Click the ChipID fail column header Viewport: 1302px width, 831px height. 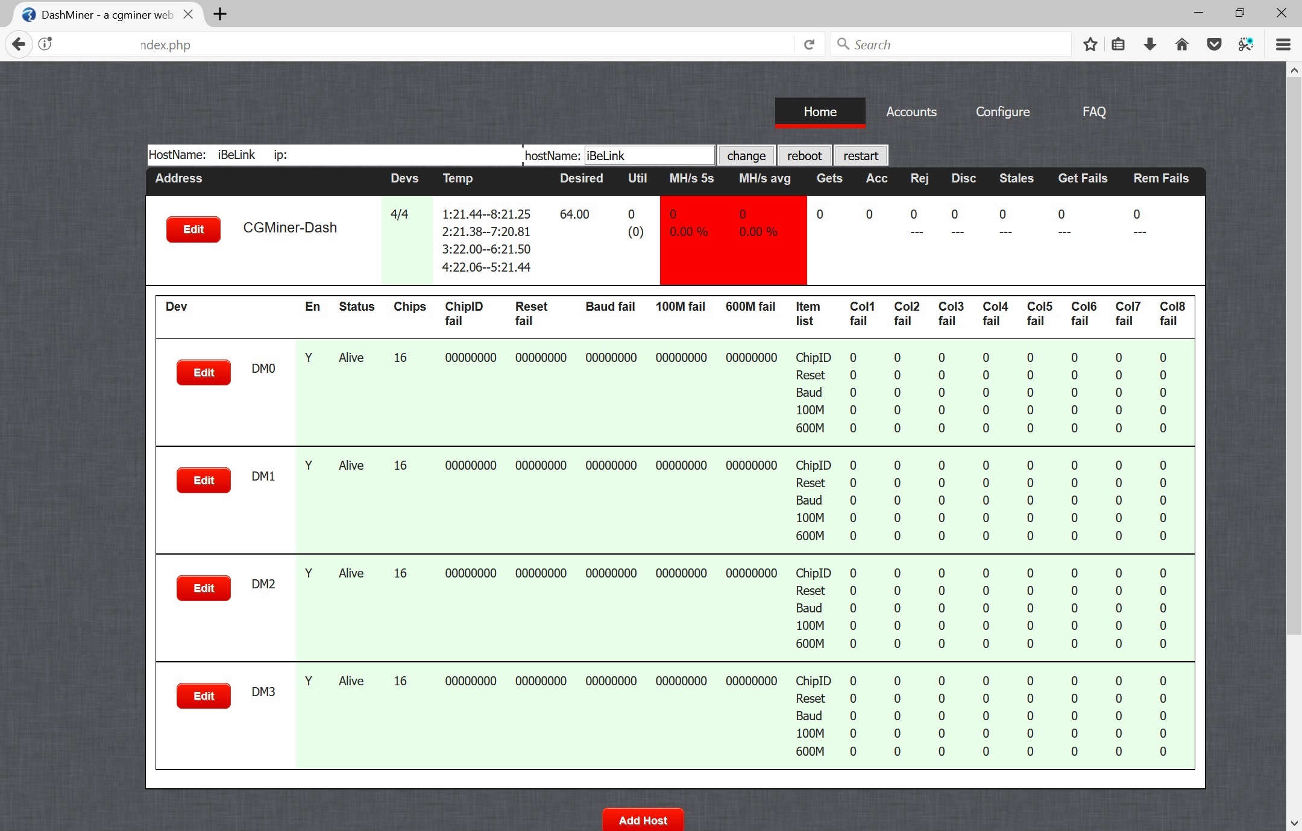point(464,314)
